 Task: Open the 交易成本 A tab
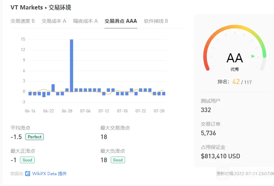[x=54, y=21]
